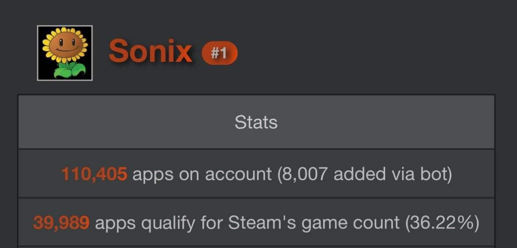Click the 36.22% percentage value
The width and height of the screenshot is (517, 248).
click(442, 223)
